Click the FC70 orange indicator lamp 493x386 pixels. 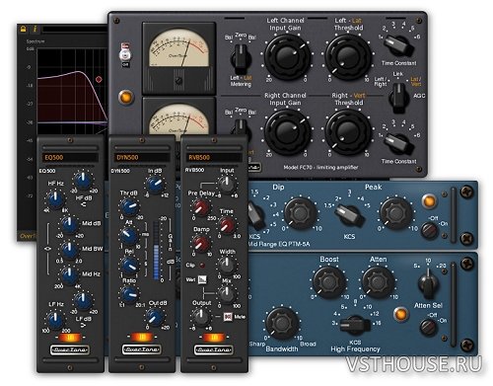point(126,97)
